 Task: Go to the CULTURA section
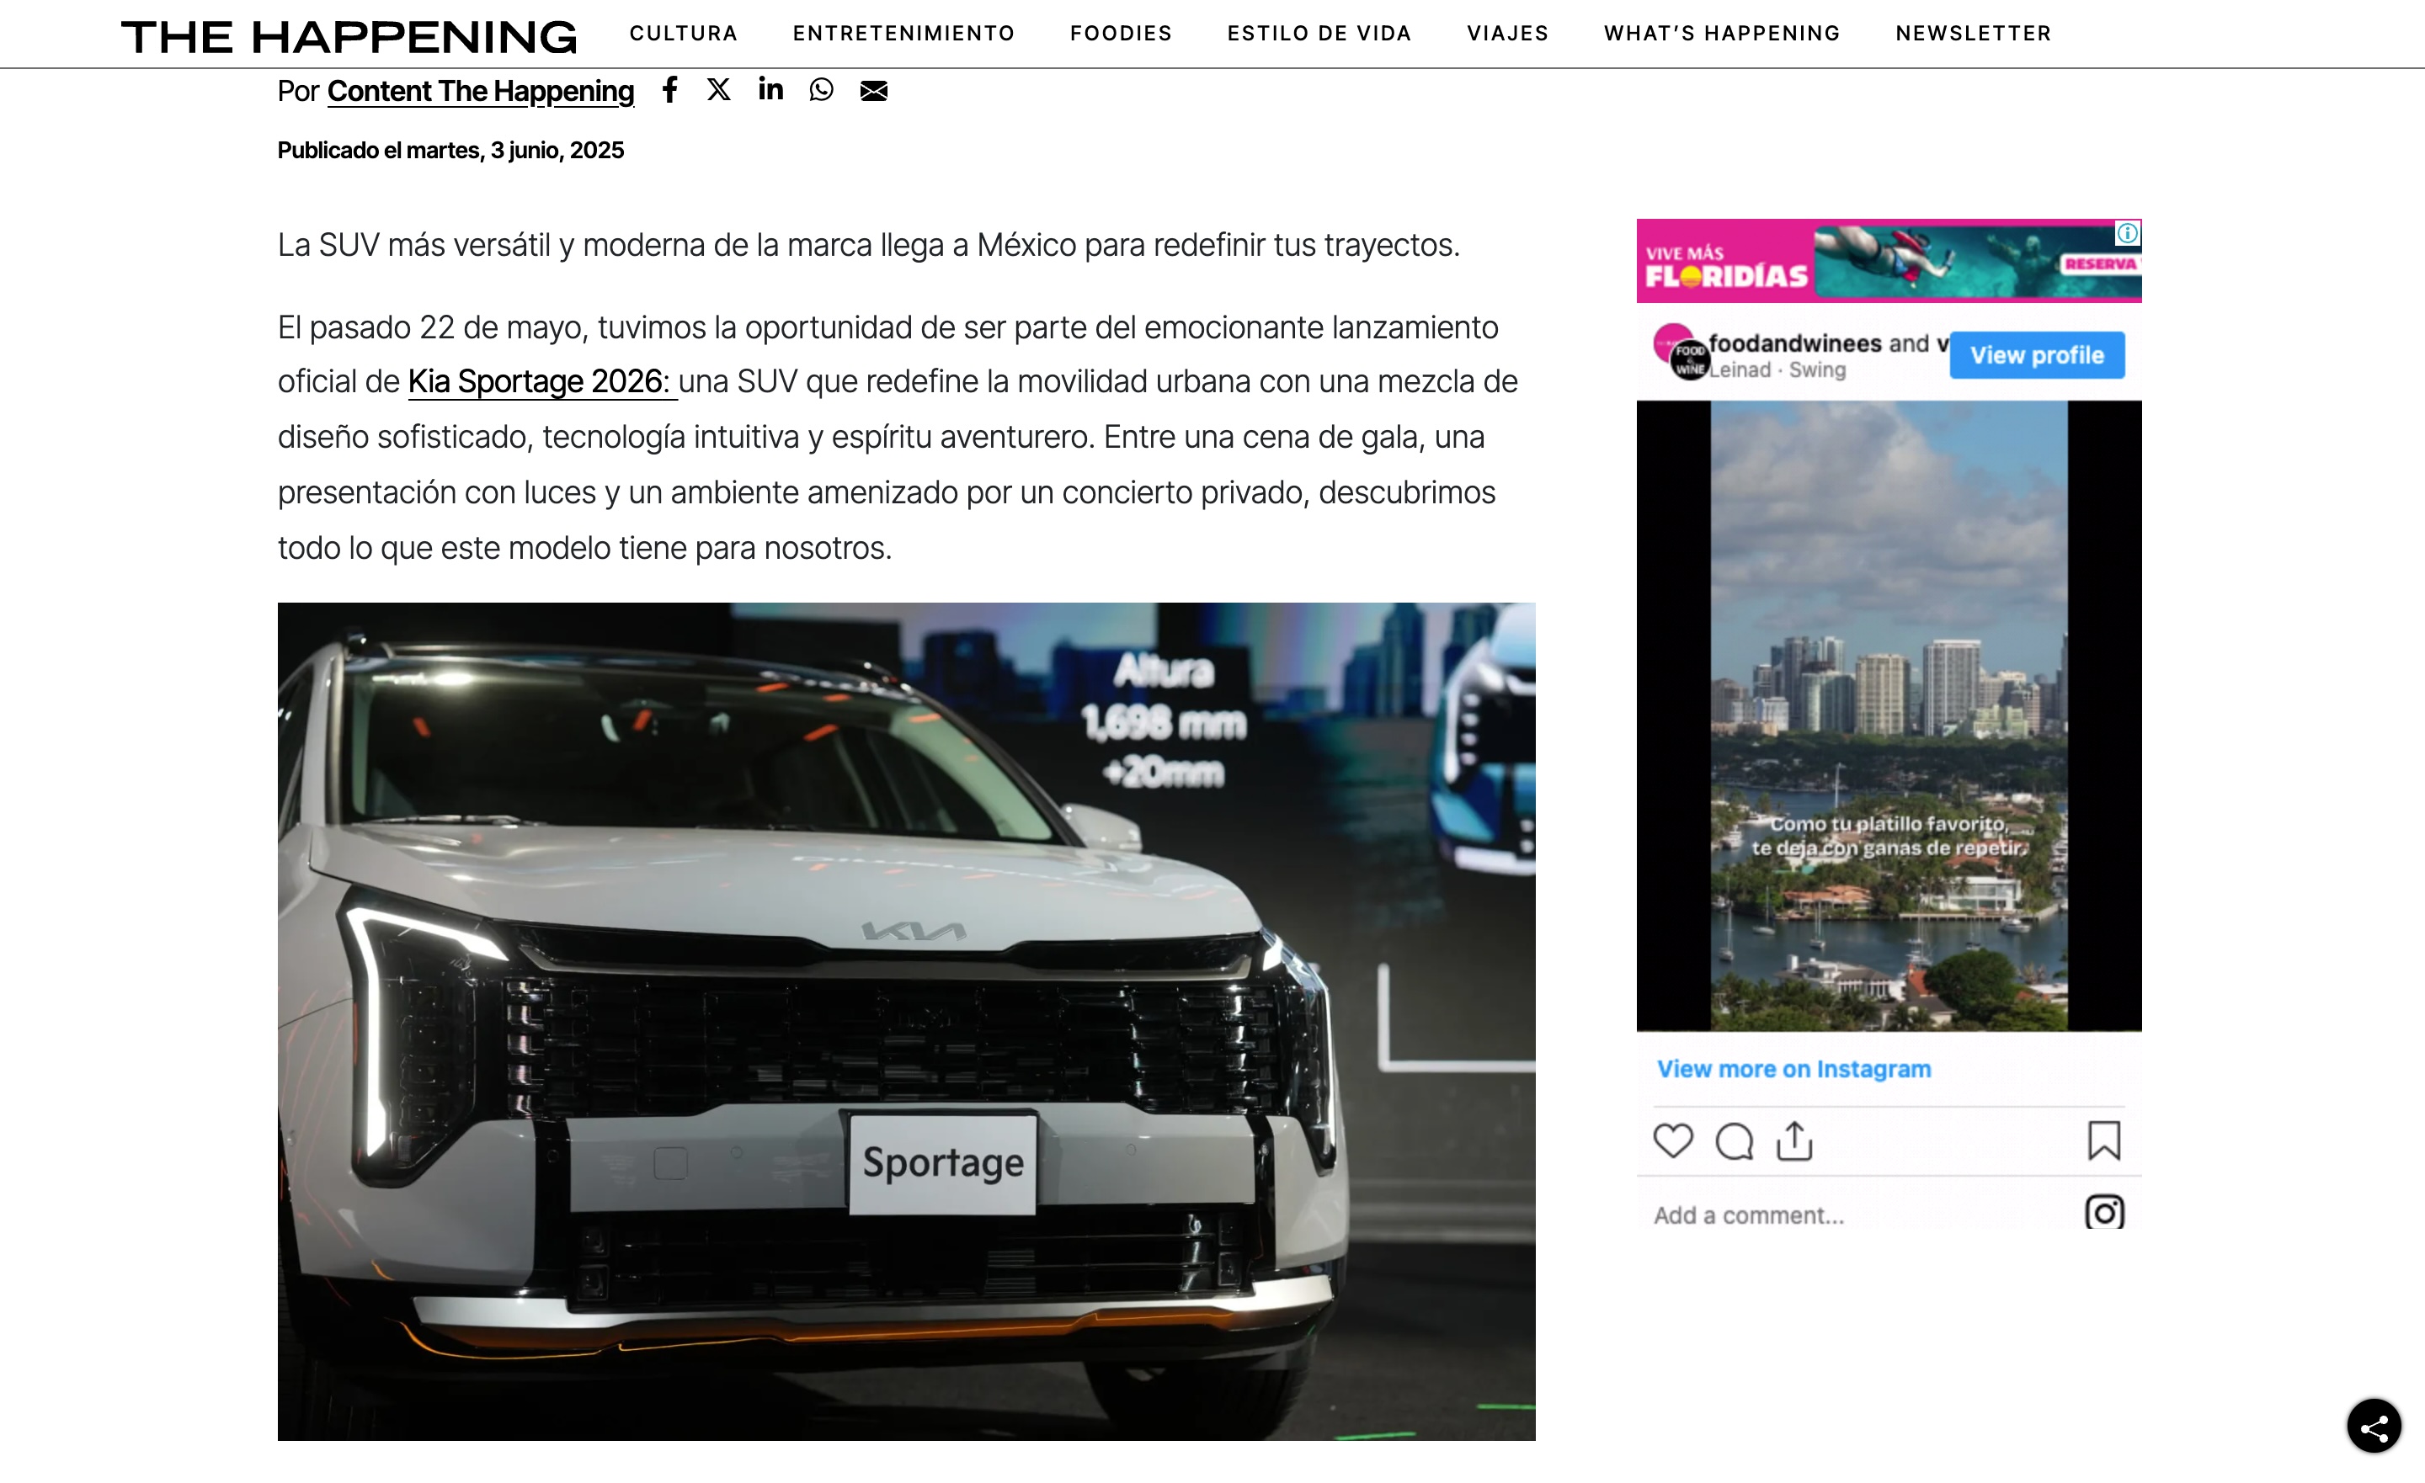[683, 33]
